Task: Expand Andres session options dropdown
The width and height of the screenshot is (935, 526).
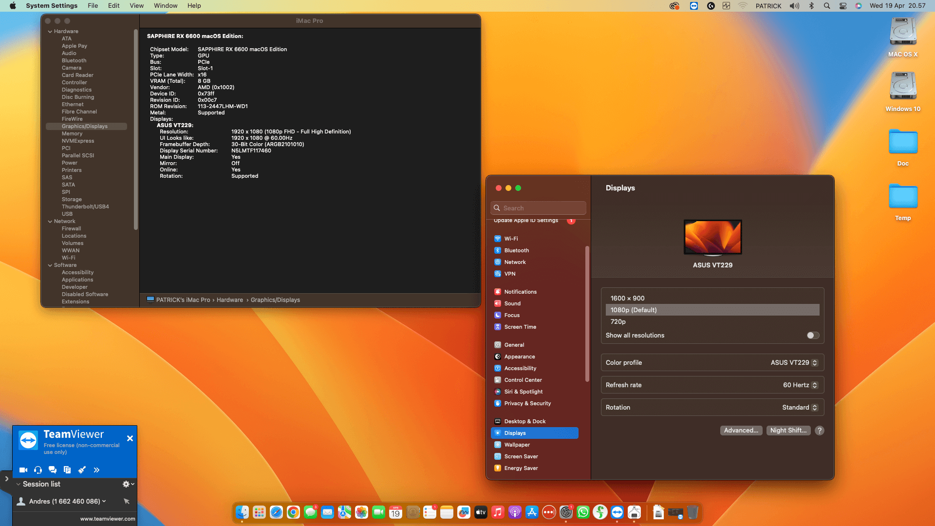Action: pos(104,501)
